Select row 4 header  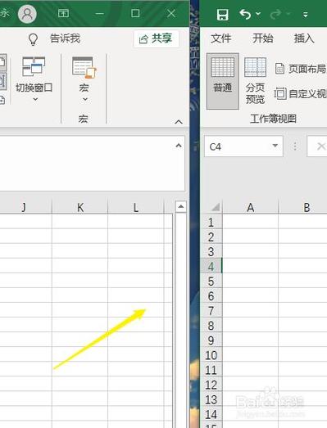[x=211, y=267]
